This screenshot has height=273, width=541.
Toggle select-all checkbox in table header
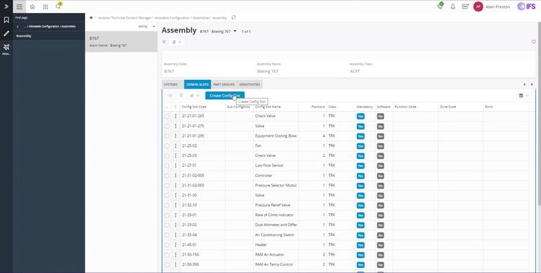click(167, 107)
